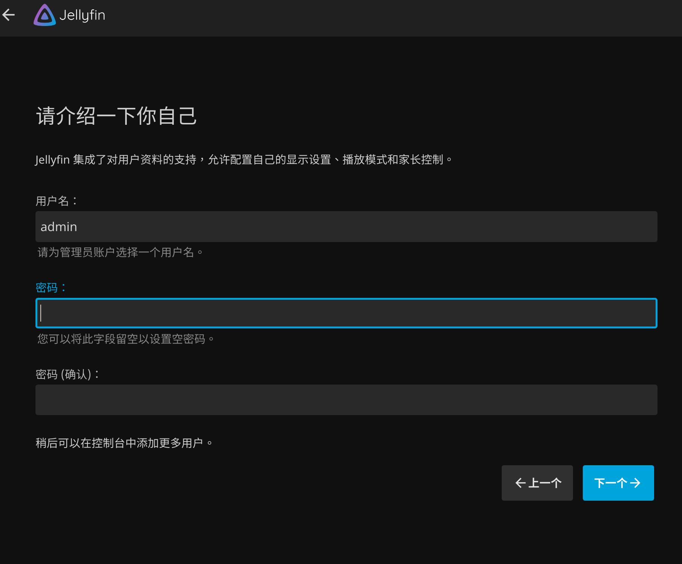
Task: Click the left-pointing arrow at top left
Action: (9, 15)
